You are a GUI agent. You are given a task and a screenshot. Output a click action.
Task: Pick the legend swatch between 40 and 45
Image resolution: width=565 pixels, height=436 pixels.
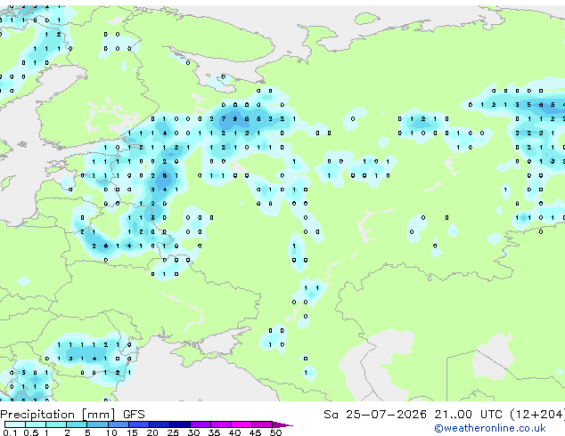242,424
